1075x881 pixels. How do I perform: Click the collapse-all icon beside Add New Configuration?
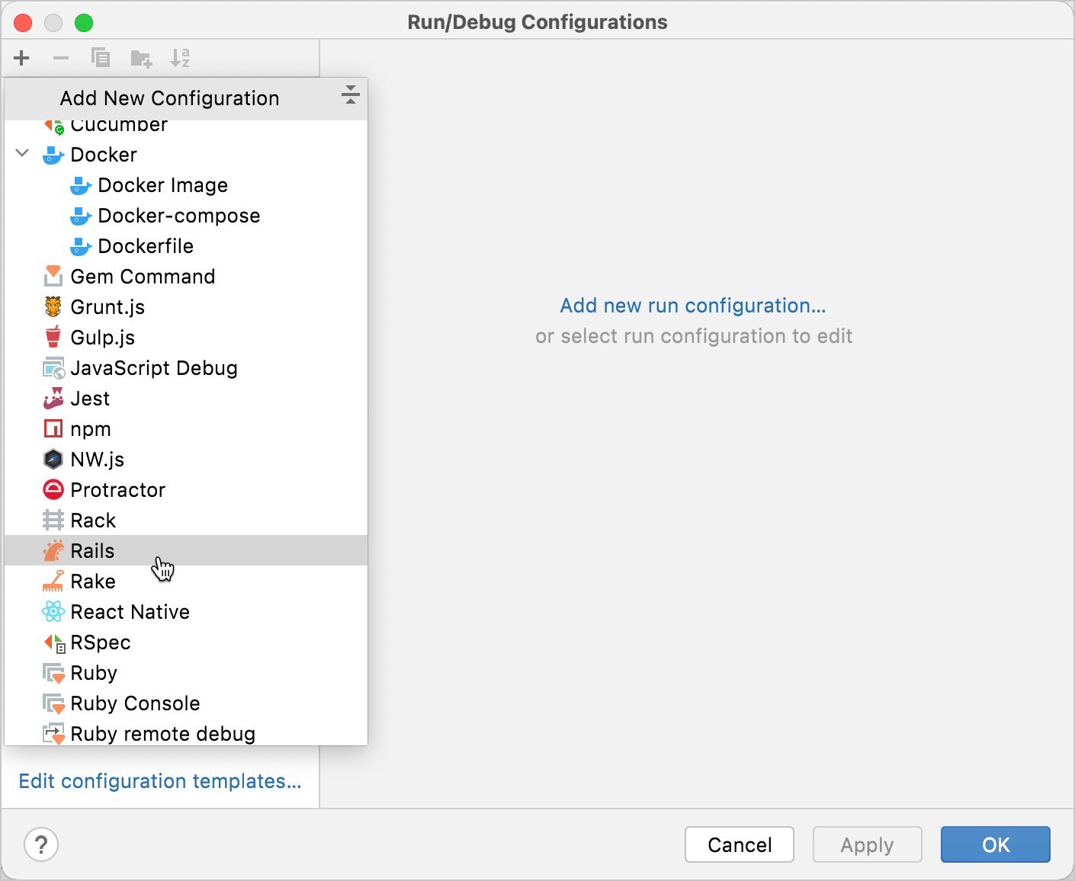[350, 95]
